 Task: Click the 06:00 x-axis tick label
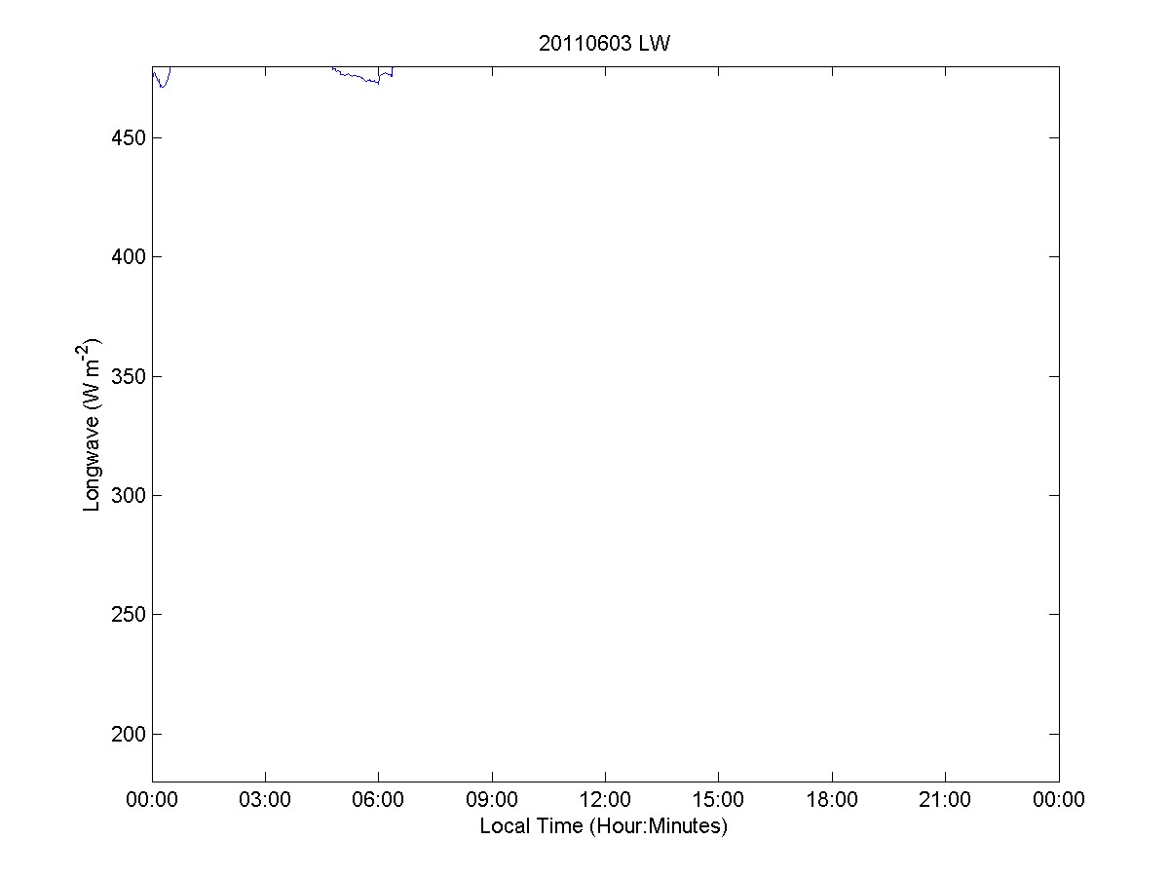pyautogui.click(x=378, y=800)
